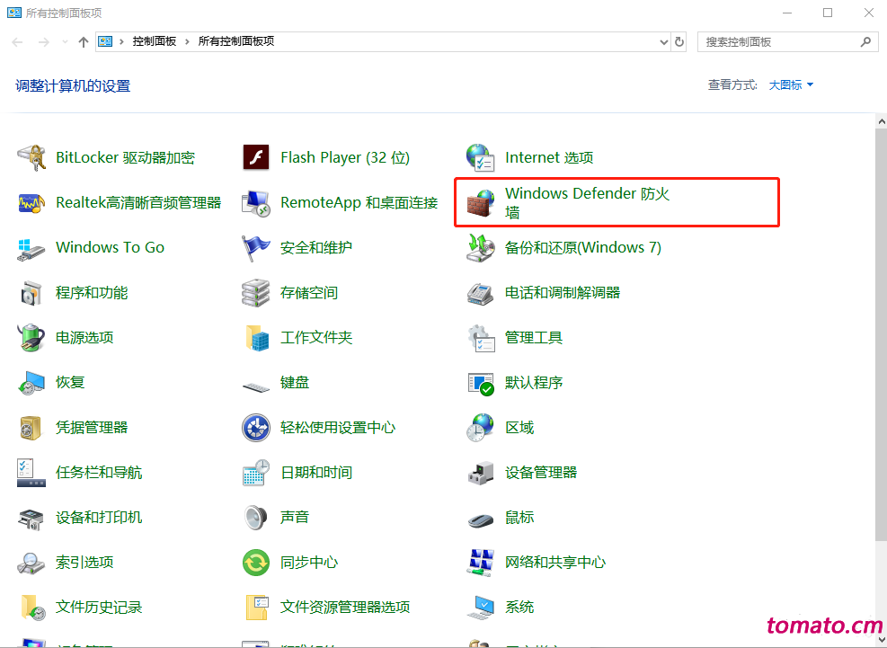Expand the address bar history dropdown
Viewport: 887px width, 648px height.
point(663,42)
